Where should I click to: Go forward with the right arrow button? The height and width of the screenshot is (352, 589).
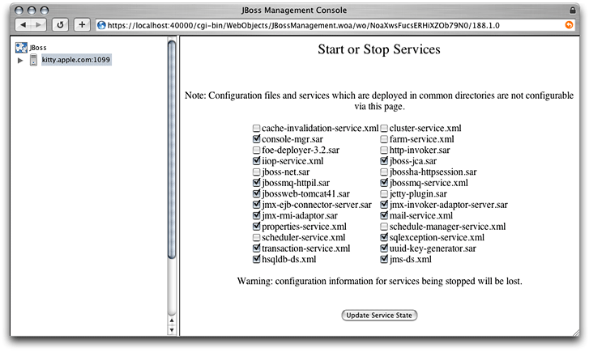tap(38, 25)
